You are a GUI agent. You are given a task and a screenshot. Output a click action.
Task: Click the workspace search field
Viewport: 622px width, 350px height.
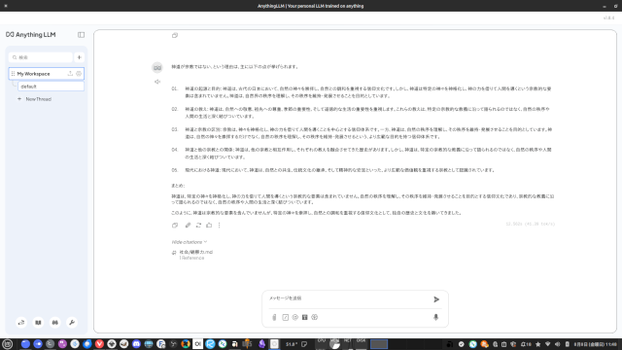pyautogui.click(x=41, y=57)
